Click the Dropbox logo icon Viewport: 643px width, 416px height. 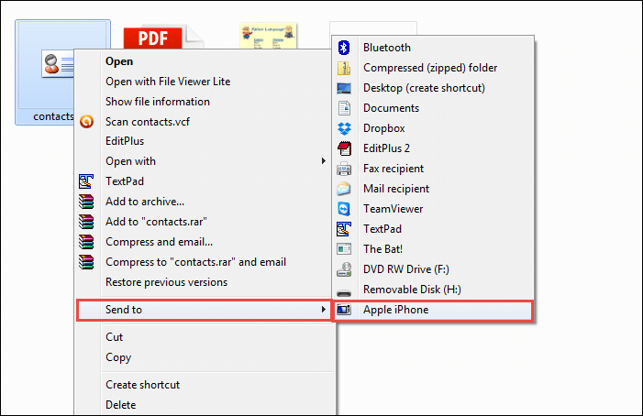pos(344,128)
